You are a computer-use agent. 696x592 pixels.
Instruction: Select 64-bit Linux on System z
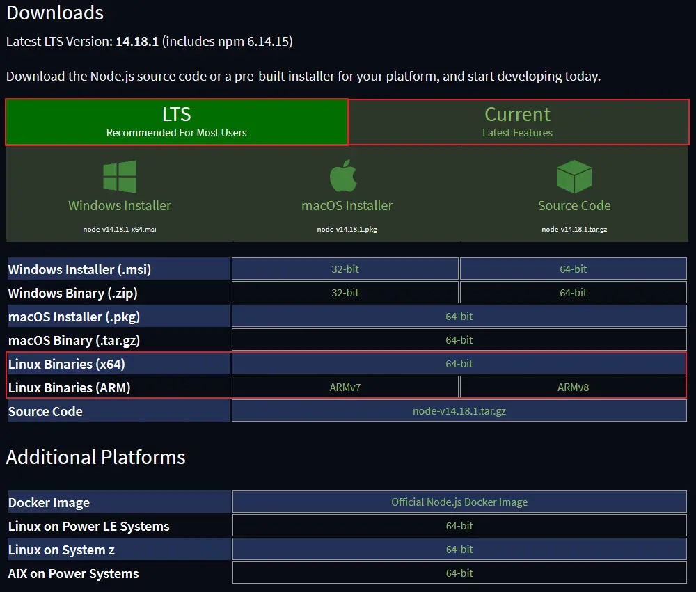tap(459, 550)
